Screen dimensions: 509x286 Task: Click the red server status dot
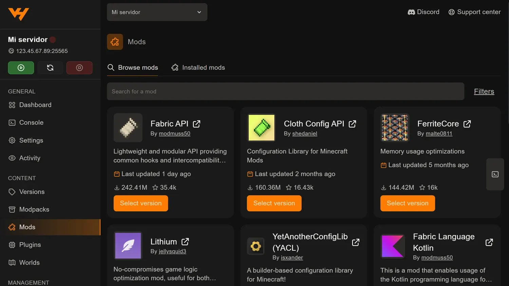[x=53, y=40]
